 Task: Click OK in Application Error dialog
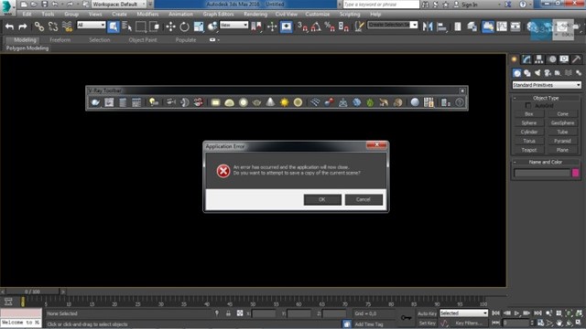322,199
